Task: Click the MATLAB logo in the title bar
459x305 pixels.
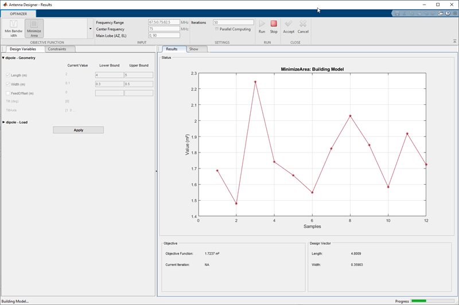Action: [x=5, y=5]
